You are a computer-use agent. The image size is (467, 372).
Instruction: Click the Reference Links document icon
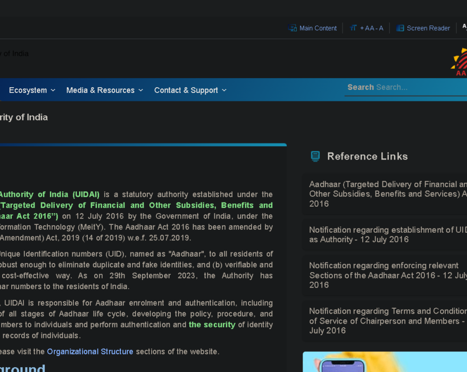(x=315, y=156)
